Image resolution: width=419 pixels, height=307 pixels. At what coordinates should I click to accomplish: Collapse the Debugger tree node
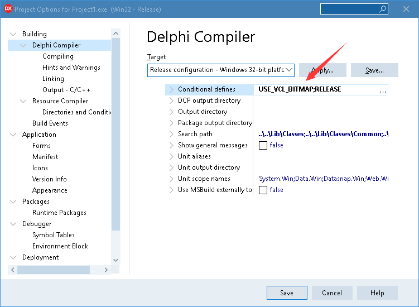(x=13, y=224)
